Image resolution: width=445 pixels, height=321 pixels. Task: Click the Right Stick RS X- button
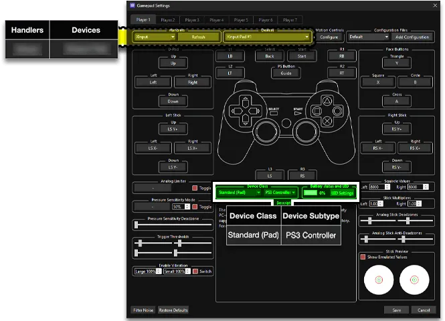click(378, 148)
